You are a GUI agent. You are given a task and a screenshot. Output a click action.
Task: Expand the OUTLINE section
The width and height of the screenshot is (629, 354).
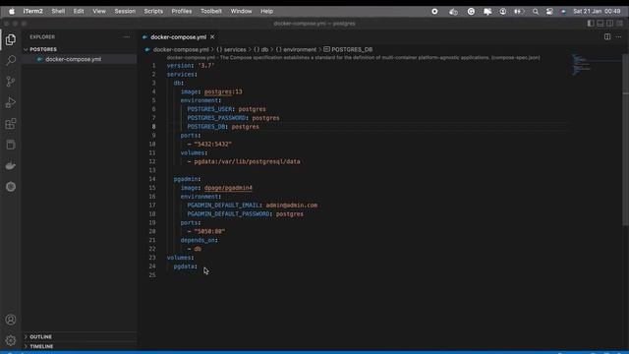coord(40,336)
